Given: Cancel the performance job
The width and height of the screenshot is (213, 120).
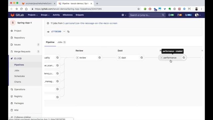Looking at the screenshot, I should pyautogui.click(x=184, y=58).
